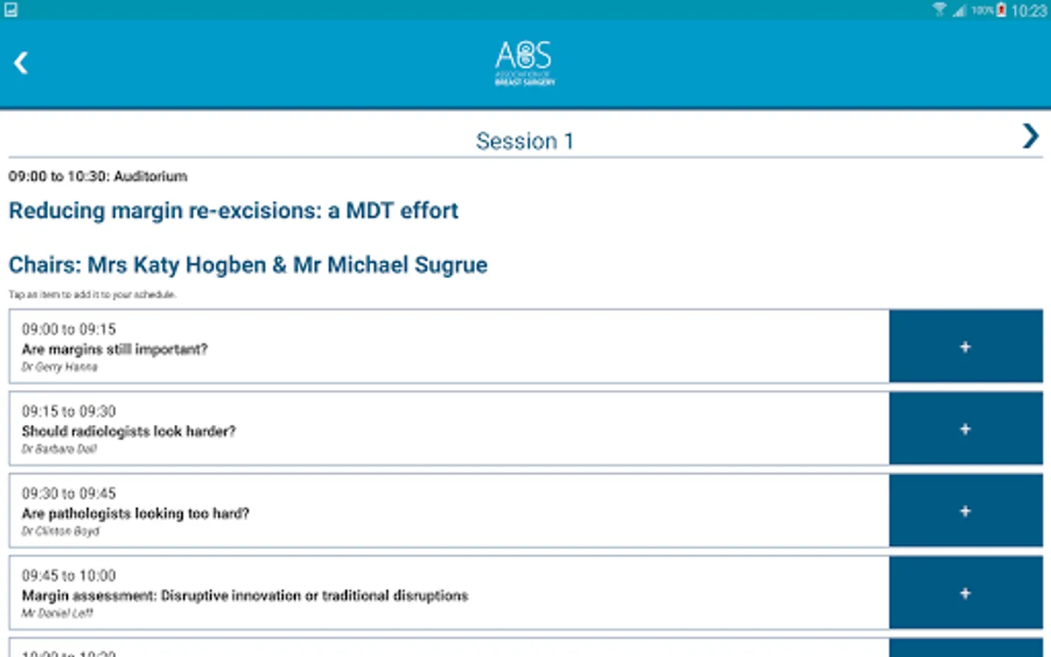Click the Chairs: Mrs Katy Hogben heading
The height and width of the screenshot is (657, 1051).
(248, 265)
